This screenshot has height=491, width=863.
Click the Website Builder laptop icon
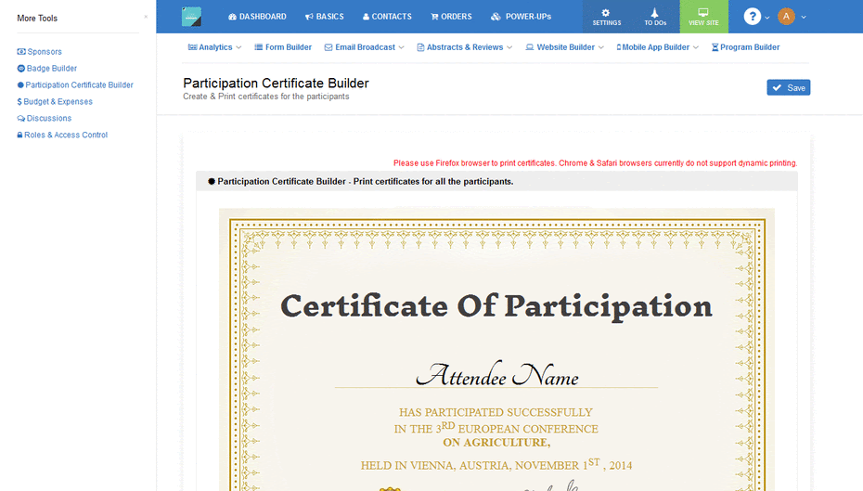[x=530, y=47]
